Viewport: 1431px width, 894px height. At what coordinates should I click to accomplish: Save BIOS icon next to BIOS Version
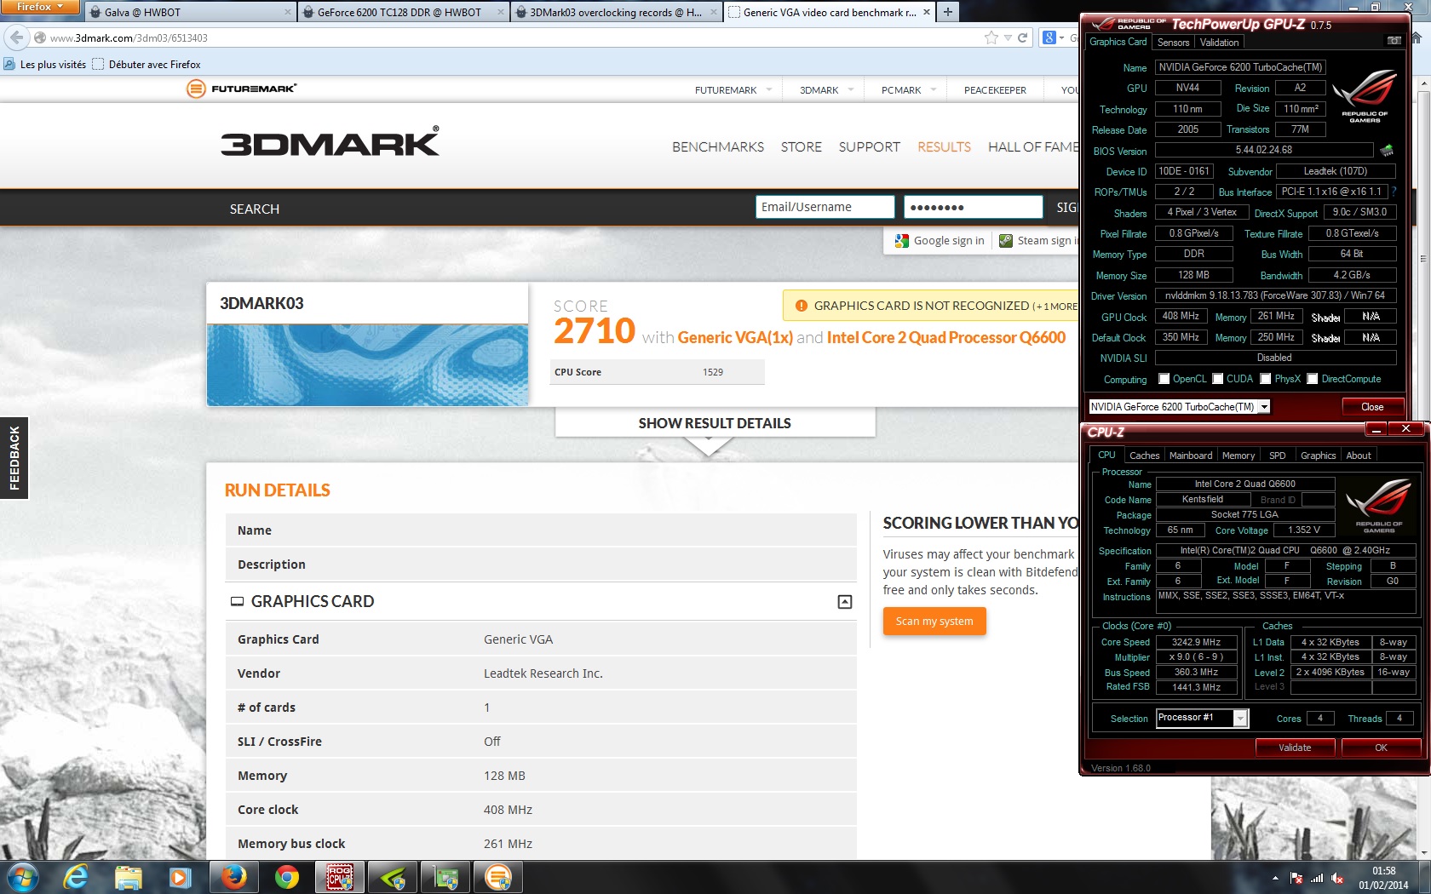tap(1387, 150)
